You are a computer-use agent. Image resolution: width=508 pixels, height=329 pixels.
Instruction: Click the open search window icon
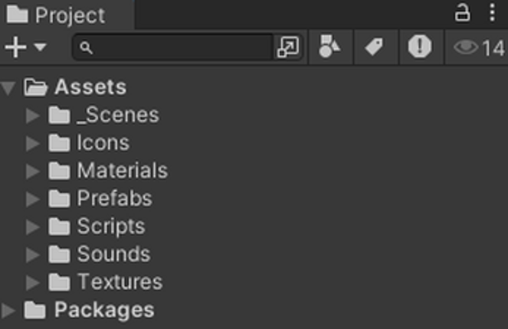click(287, 47)
